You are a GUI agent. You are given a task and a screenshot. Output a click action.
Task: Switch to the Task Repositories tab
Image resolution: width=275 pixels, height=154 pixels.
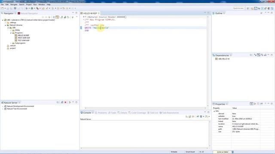(169, 113)
